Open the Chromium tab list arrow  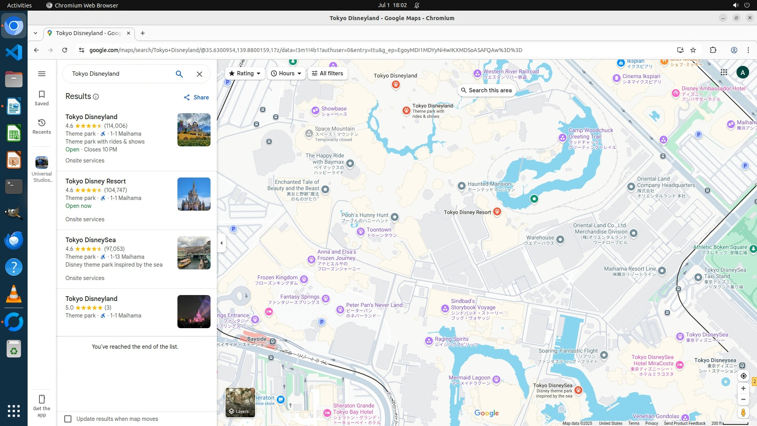pos(35,33)
